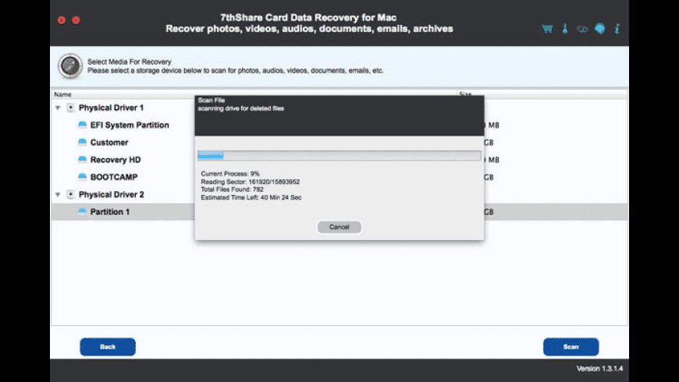
Task: Click the Version 1.3.1.4 label
Action: point(599,369)
